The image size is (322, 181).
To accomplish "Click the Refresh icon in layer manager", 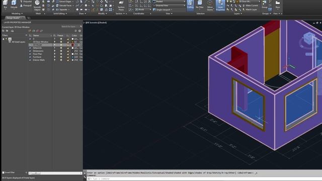I will coord(75,31).
